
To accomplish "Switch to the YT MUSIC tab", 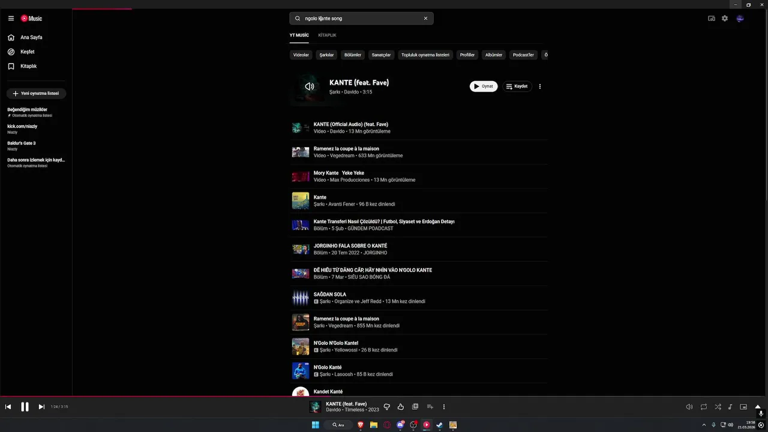I will pyautogui.click(x=299, y=35).
